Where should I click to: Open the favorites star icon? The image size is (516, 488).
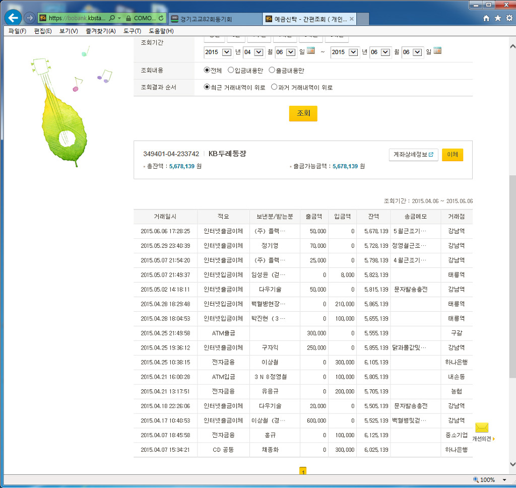(x=498, y=18)
